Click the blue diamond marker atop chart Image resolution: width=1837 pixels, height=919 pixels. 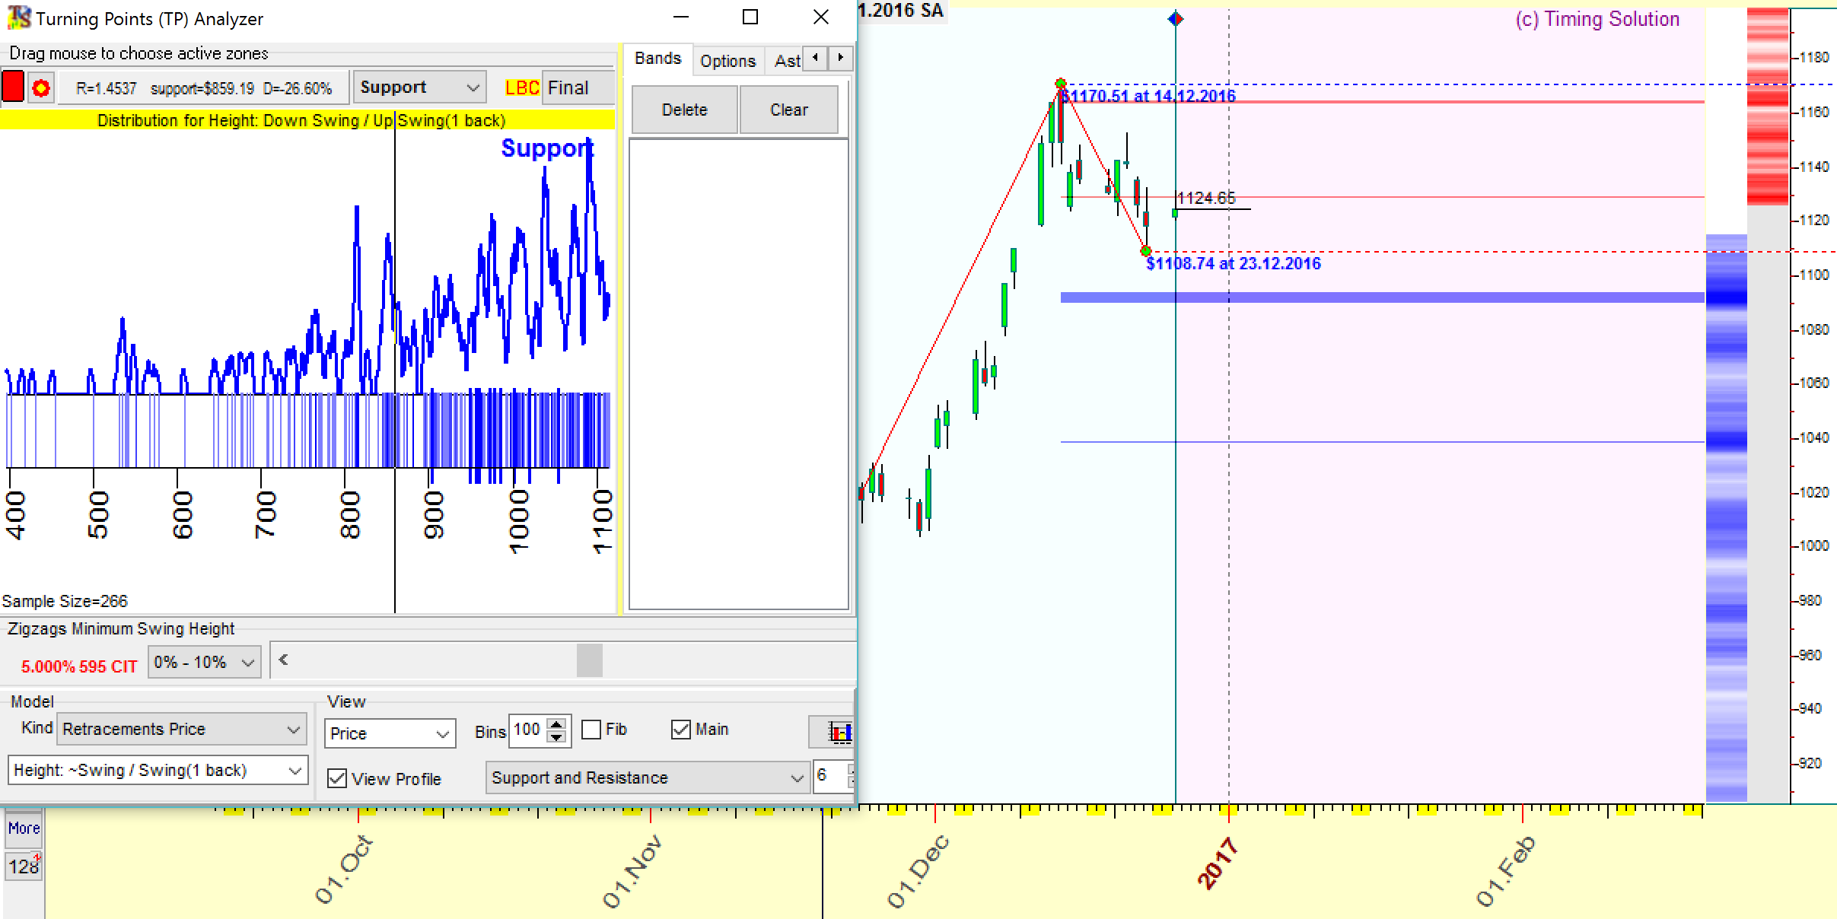coord(1176,18)
